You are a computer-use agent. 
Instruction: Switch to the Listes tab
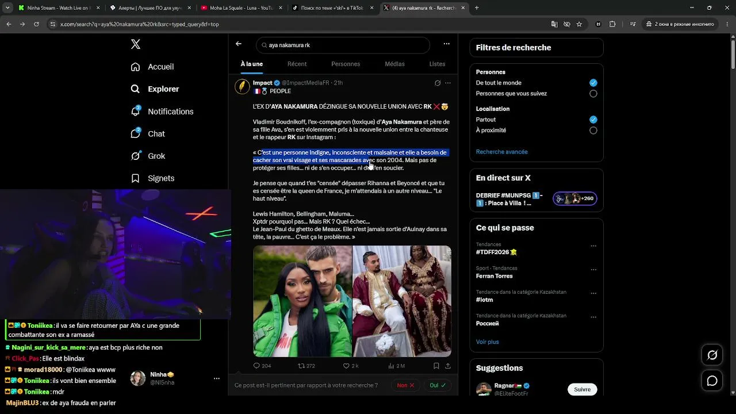437,64
